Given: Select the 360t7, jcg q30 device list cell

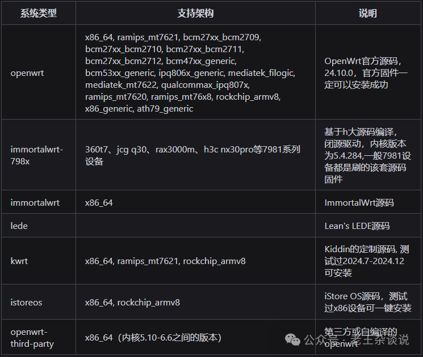Looking at the screenshot, I should point(192,155).
